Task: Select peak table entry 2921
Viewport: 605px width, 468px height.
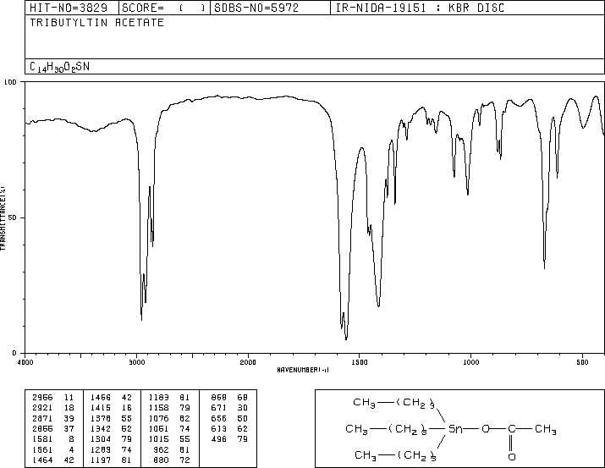Action: (x=42, y=408)
